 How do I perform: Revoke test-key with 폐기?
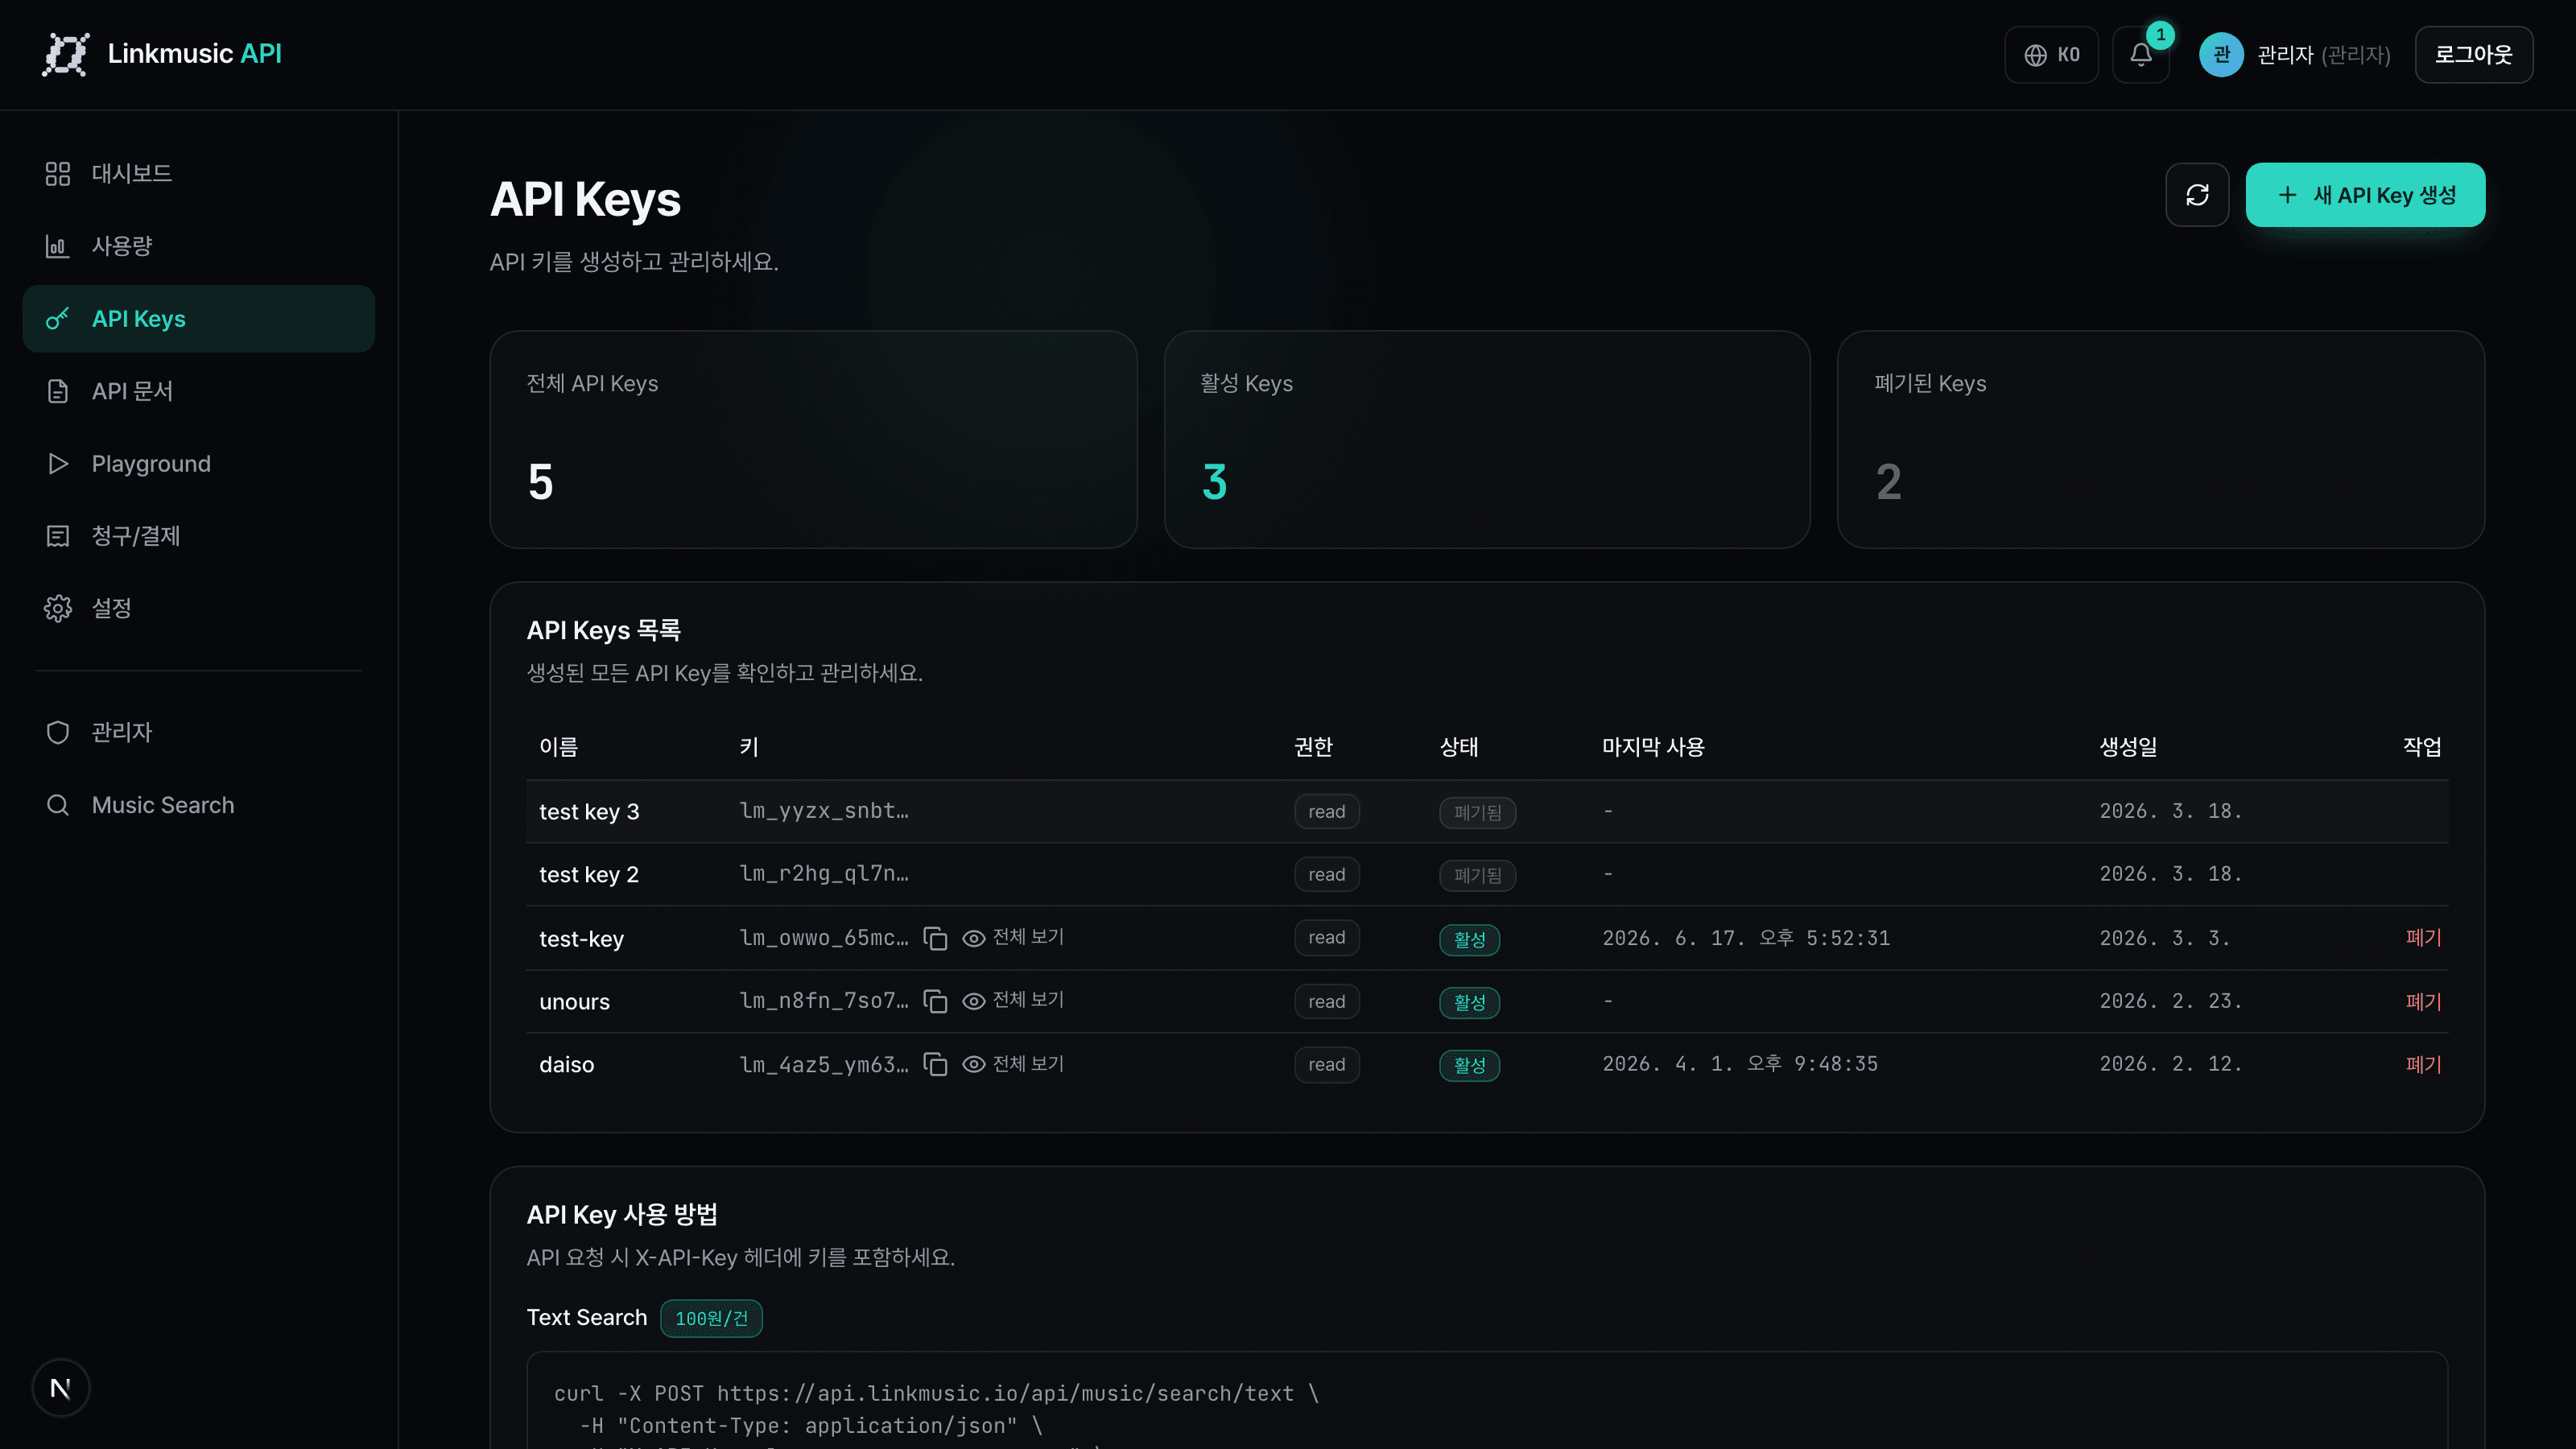coord(2423,938)
